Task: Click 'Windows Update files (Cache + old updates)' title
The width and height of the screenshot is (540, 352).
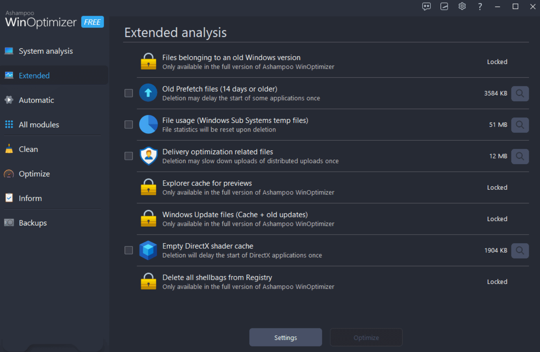Action: 235,214
